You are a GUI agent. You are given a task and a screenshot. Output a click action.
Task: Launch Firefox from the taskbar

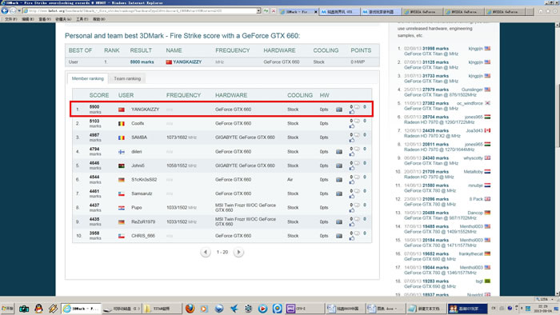190,309
